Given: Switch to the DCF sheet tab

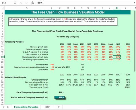Looking at the screenshot, I should click(48, 107).
